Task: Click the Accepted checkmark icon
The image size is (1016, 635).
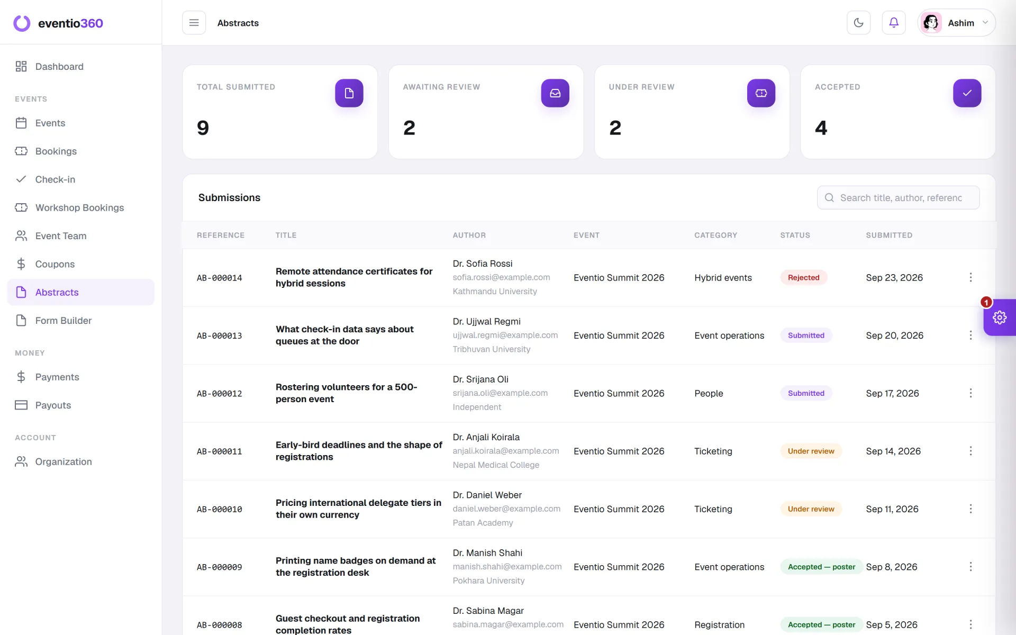Action: [967, 93]
